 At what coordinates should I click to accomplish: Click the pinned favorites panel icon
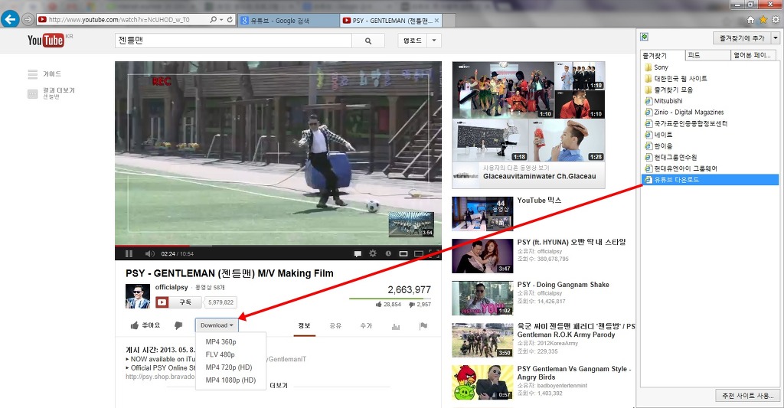tap(645, 37)
